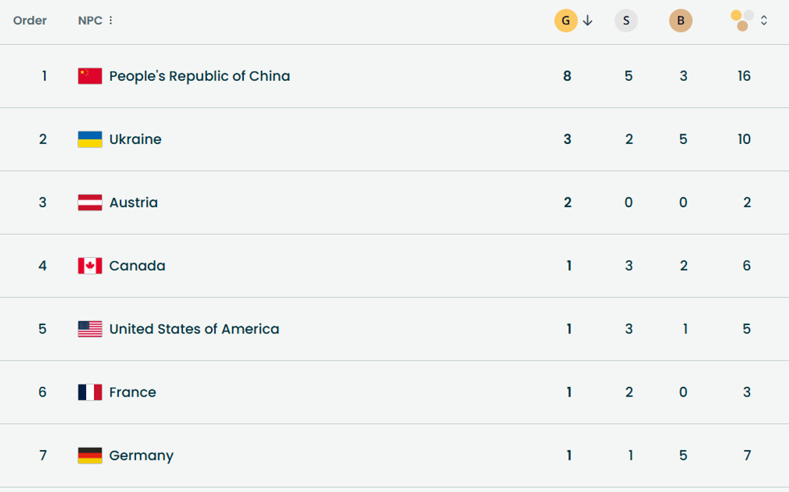This screenshot has width=789, height=492.
Task: Click the China flag icon
Action: point(90,76)
